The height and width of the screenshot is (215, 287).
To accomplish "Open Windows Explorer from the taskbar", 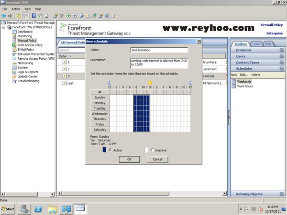I will pyautogui.click(x=53, y=209).
